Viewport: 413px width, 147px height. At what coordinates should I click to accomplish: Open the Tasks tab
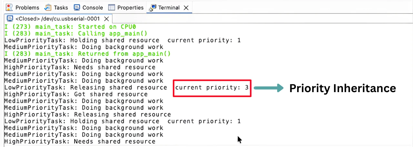pos(61,7)
